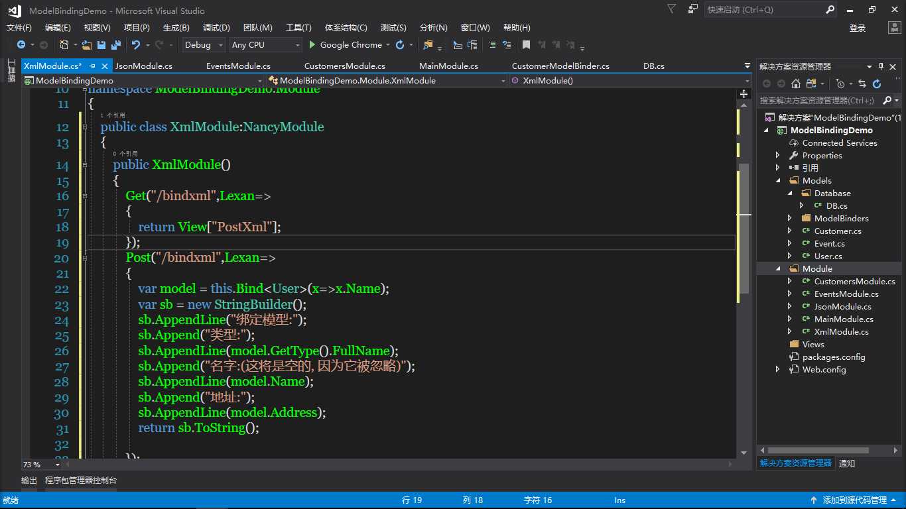The image size is (906, 509).
Task: Open the 输出 panel tab at the bottom
Action: pyautogui.click(x=29, y=481)
